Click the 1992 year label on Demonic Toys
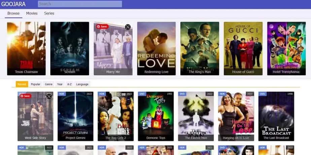This screenshot has height=155, width=311. tap(170, 94)
